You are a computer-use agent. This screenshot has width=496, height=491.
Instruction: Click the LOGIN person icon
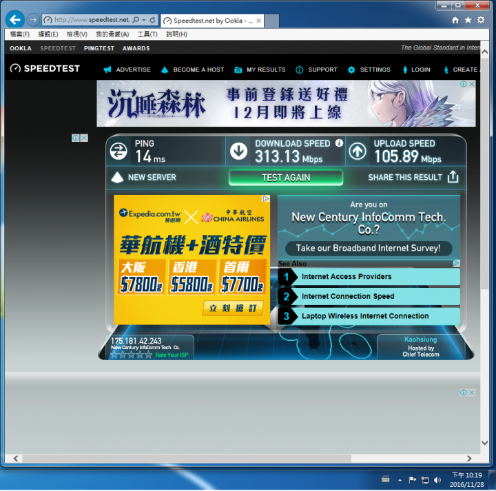pos(405,70)
